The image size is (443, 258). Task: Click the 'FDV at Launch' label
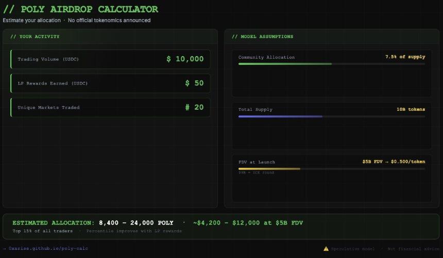coord(257,162)
